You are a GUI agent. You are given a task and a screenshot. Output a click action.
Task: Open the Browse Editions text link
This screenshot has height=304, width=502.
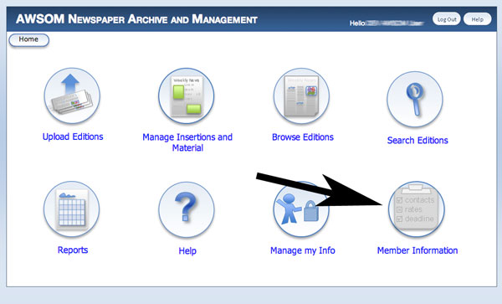303,137
